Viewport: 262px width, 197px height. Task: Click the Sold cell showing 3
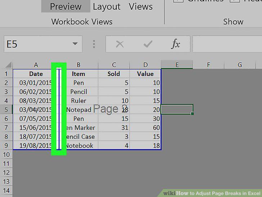pos(114,137)
